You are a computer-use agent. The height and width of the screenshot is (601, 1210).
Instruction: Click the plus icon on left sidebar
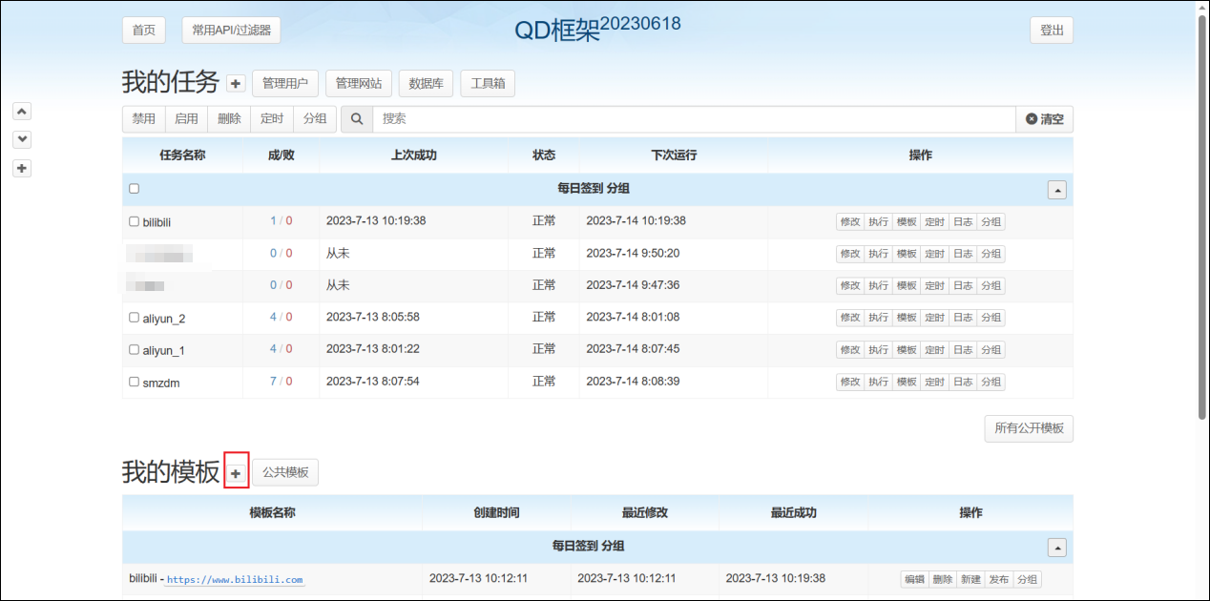[23, 169]
